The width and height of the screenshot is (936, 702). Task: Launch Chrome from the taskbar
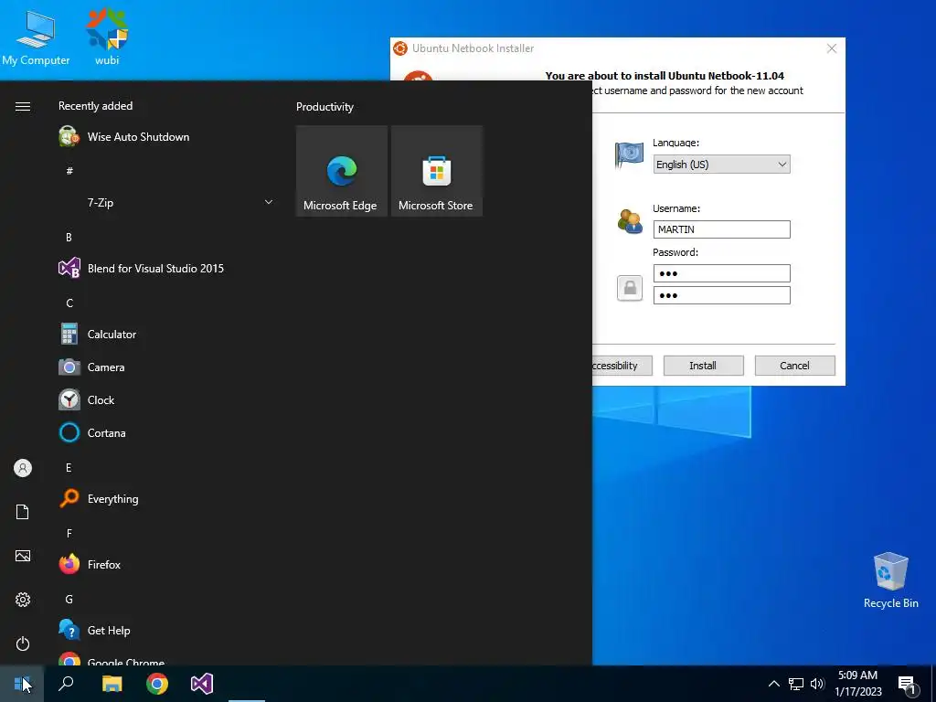point(157,684)
